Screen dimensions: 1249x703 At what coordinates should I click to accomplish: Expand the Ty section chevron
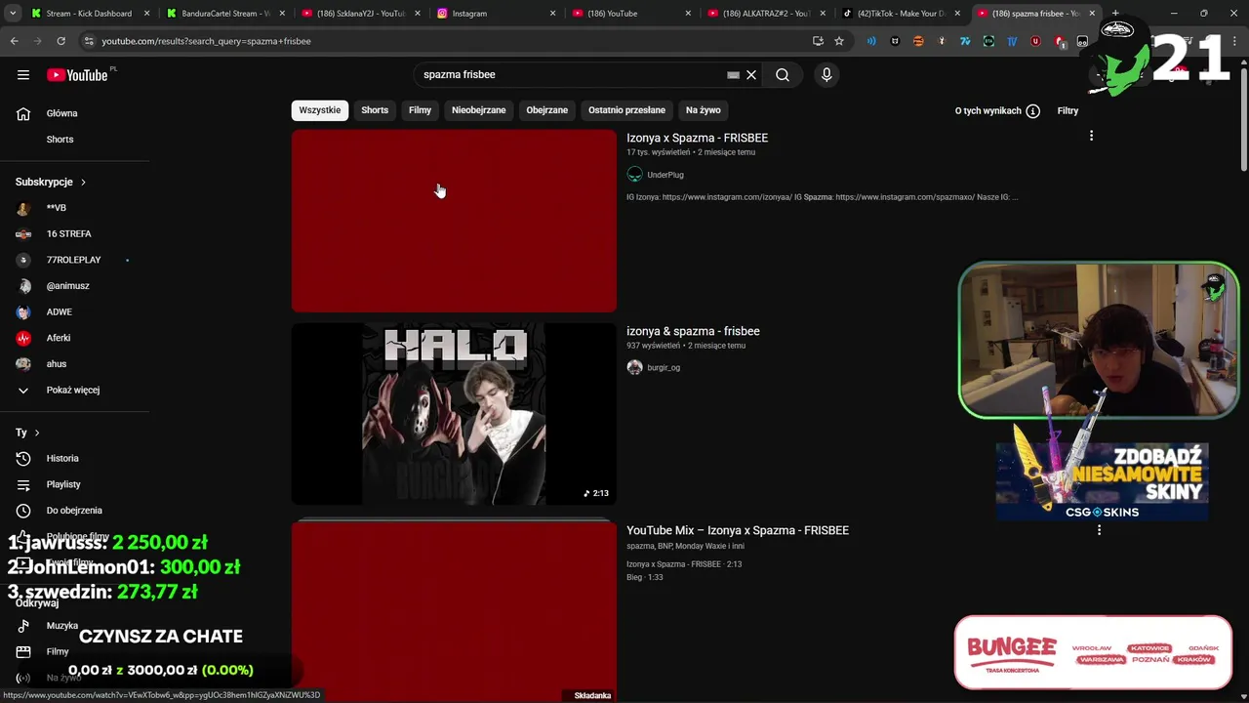[37, 433]
